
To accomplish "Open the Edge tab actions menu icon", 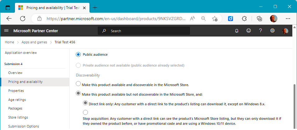I will (x=7, y=7).
